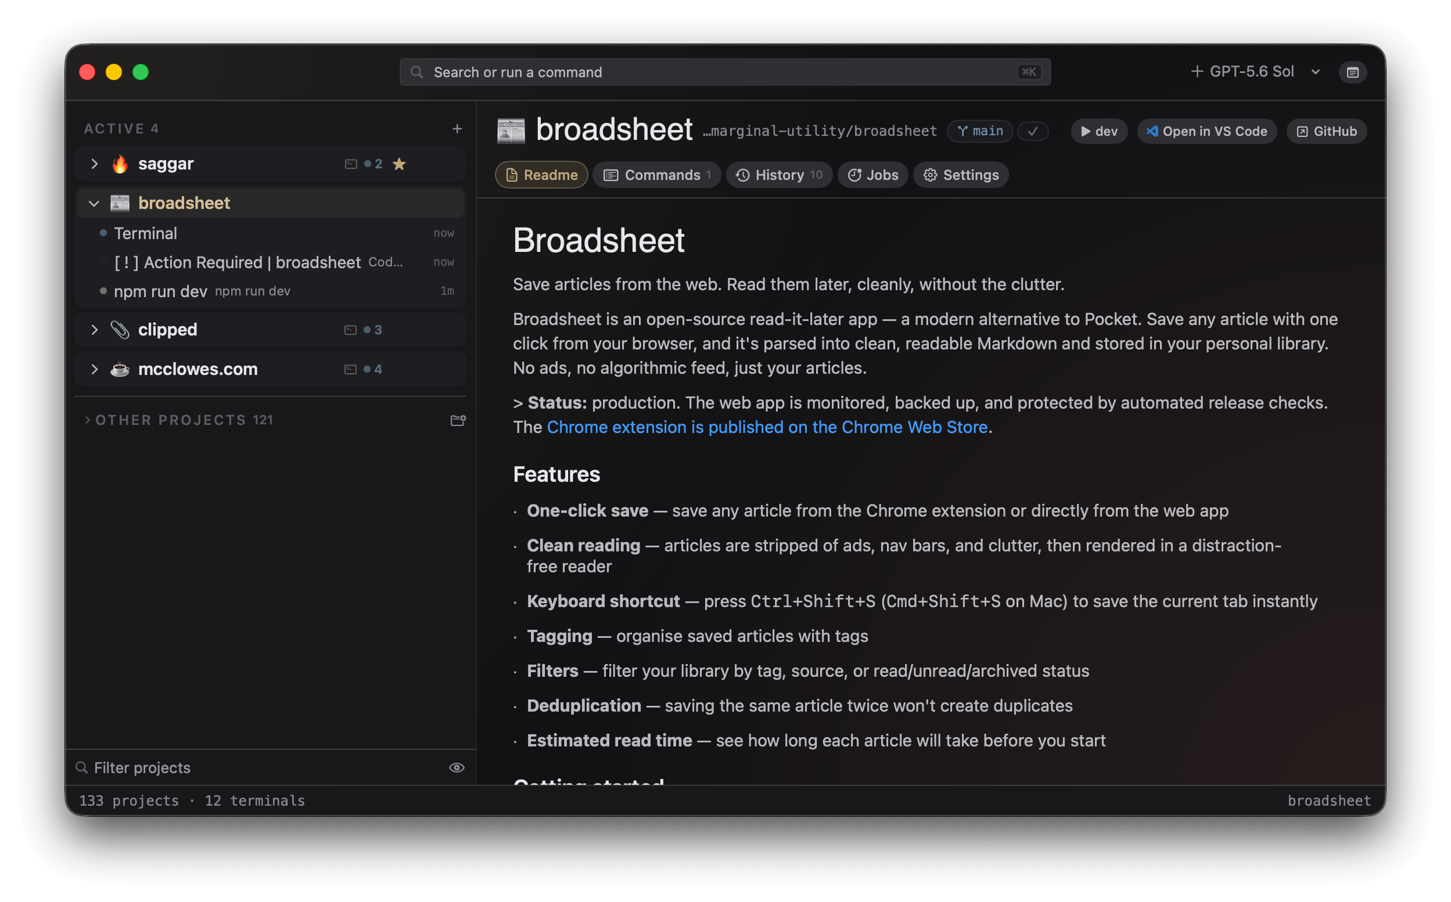Click the coffee cup icon for mcclowes.com
Viewport: 1451px width, 902px height.
coord(120,369)
